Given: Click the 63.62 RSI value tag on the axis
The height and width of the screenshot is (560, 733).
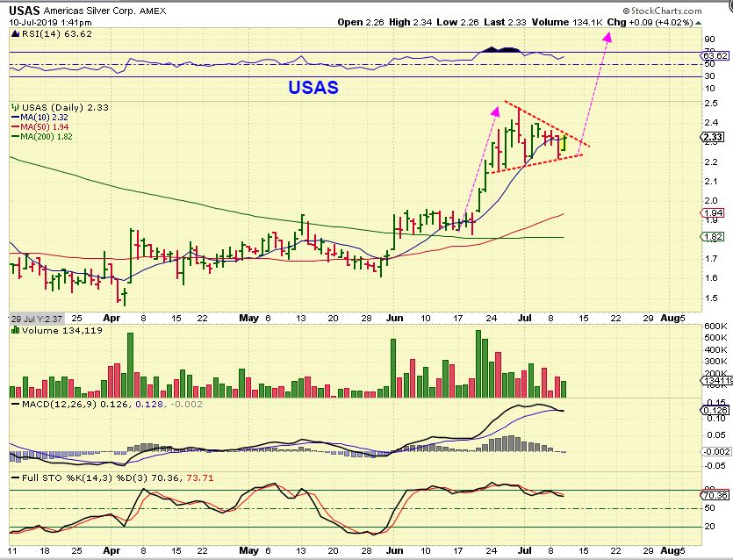Looking at the screenshot, I should click(715, 55).
